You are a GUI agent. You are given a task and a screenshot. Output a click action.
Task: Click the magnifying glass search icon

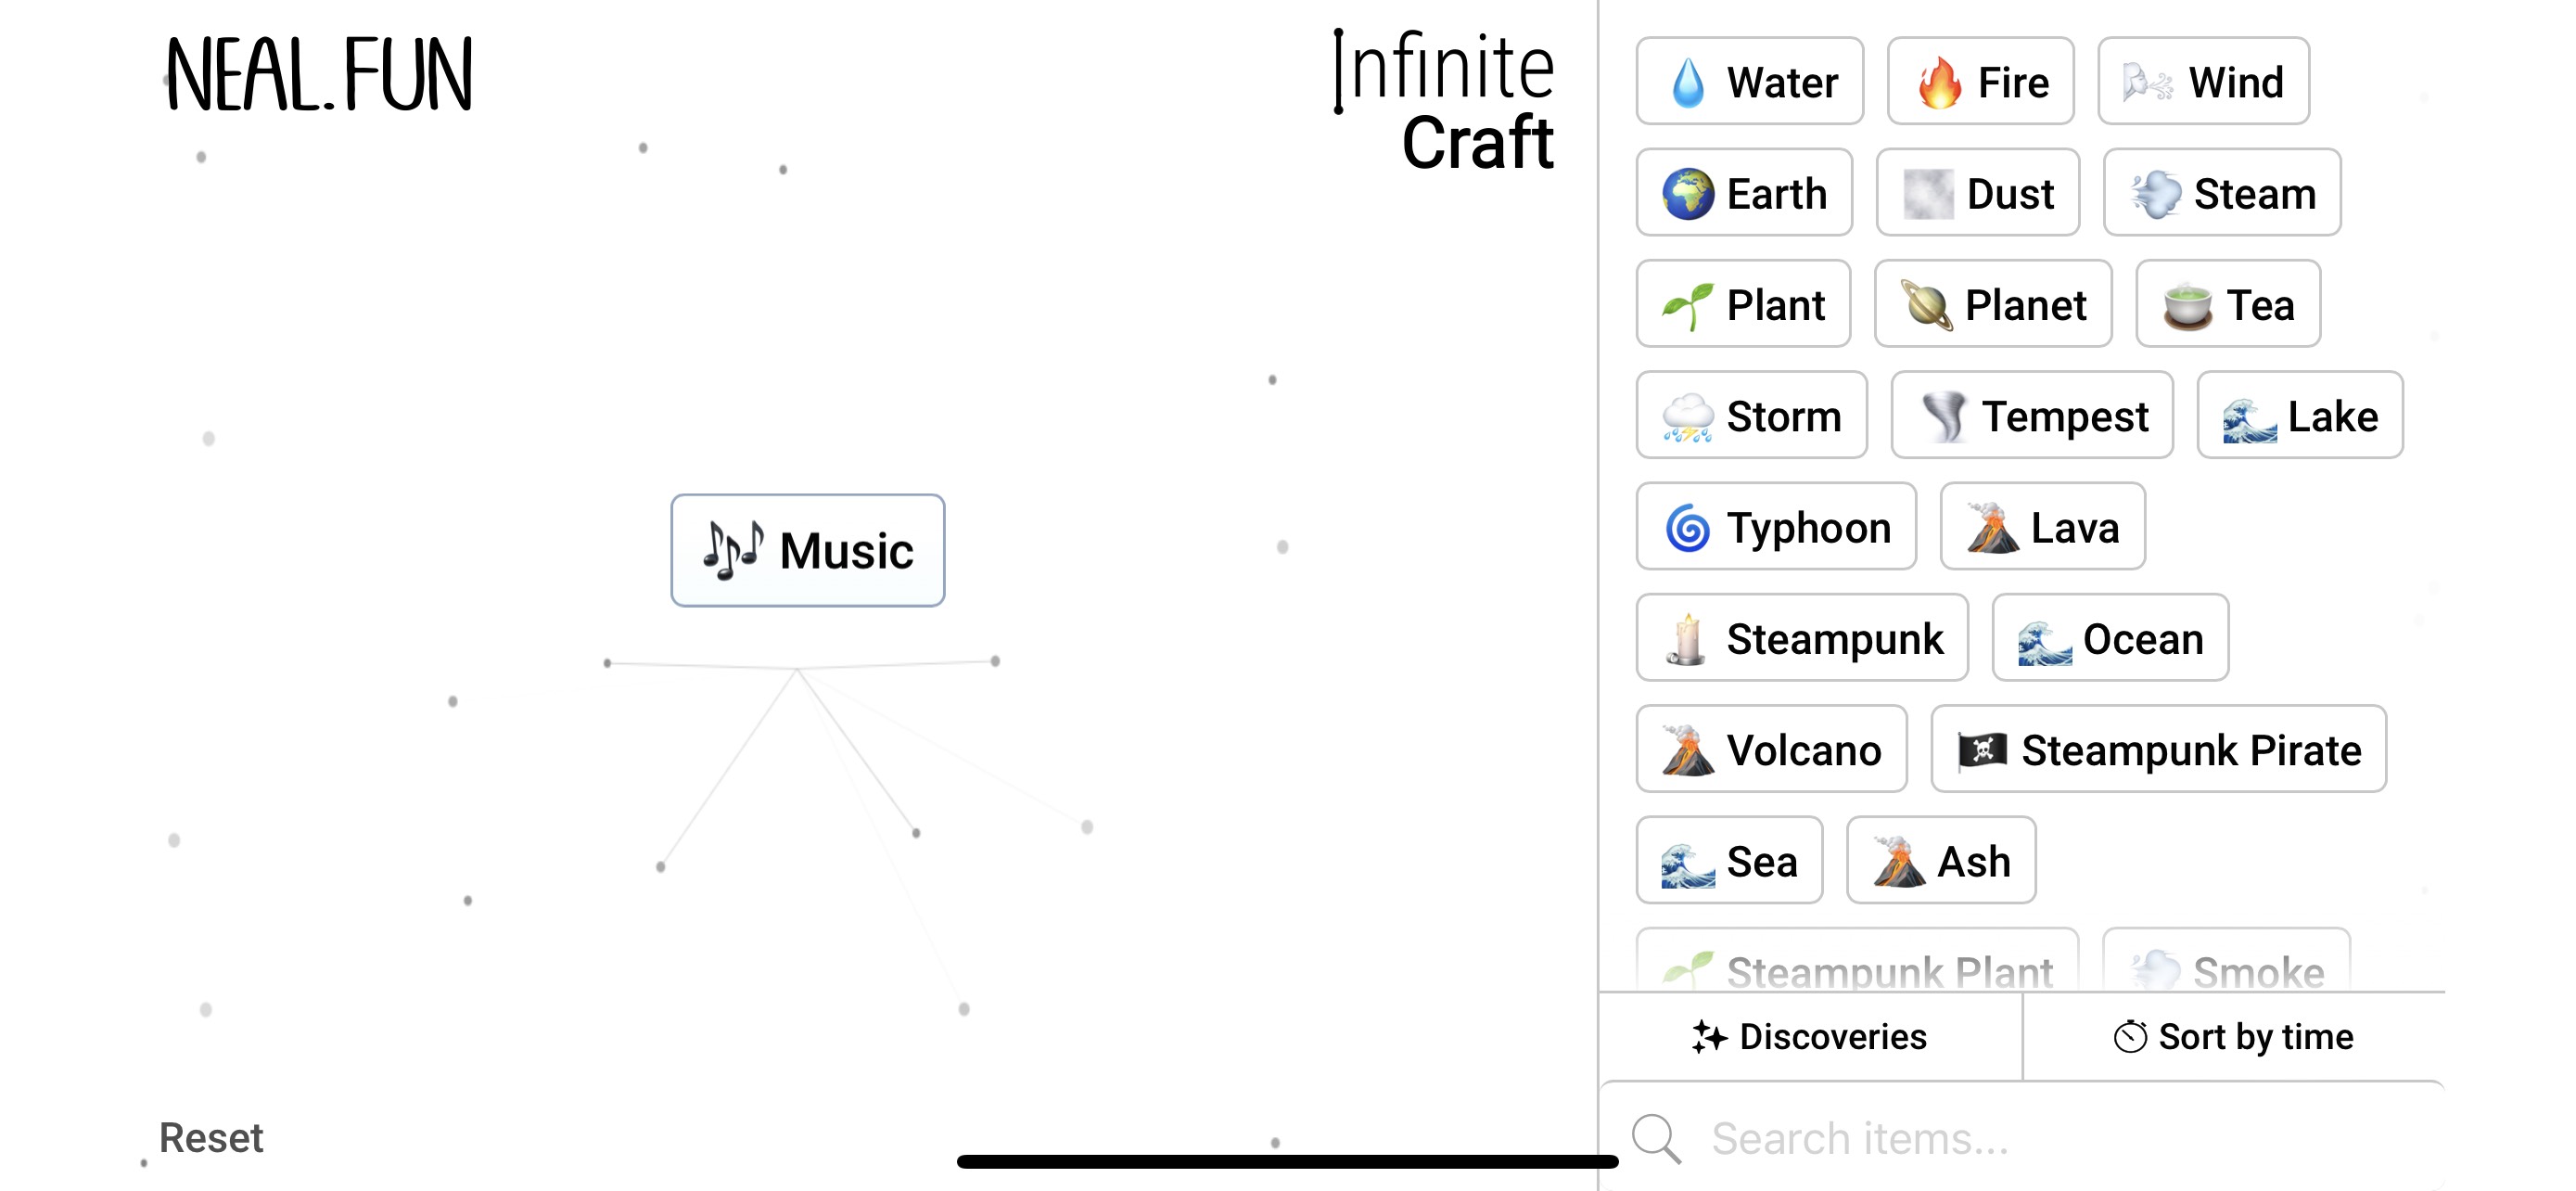[x=1656, y=1138]
